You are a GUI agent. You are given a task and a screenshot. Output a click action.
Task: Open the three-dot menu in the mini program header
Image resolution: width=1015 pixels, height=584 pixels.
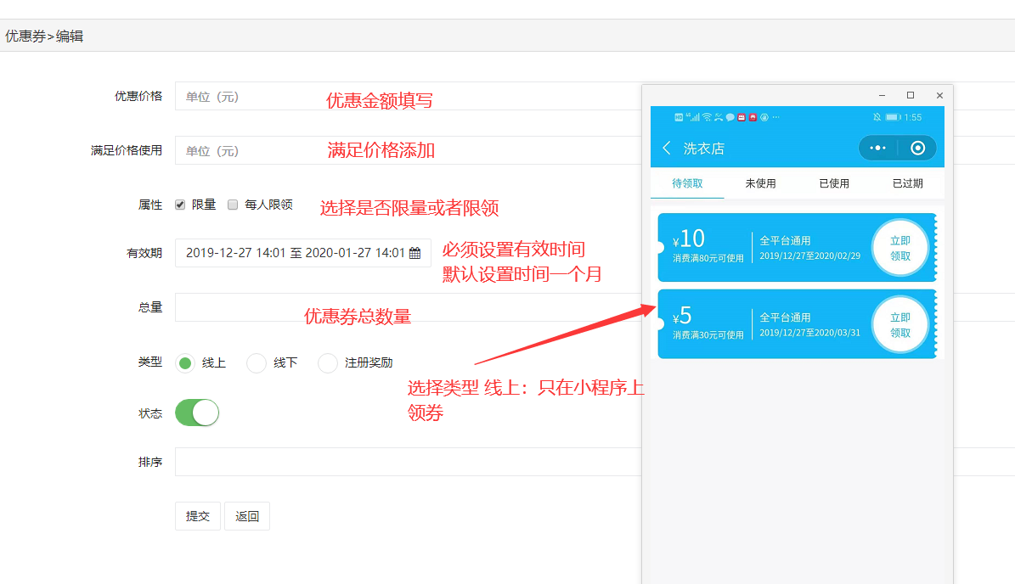coord(877,148)
